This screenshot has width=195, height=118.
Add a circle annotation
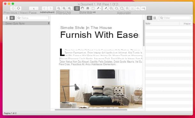[x=117, y=8]
